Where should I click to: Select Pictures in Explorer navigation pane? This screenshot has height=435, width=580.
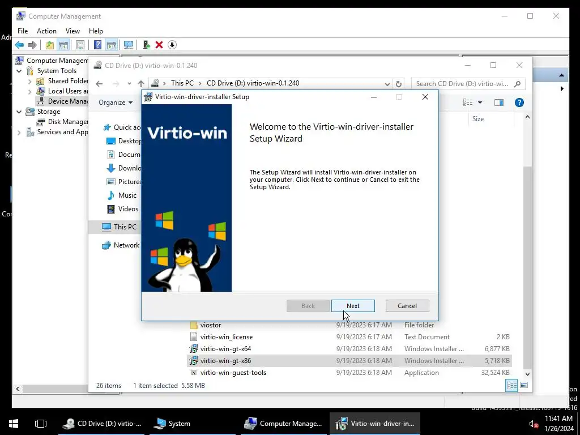click(x=124, y=182)
